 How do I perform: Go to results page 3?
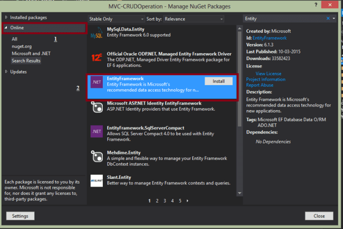point(165,201)
